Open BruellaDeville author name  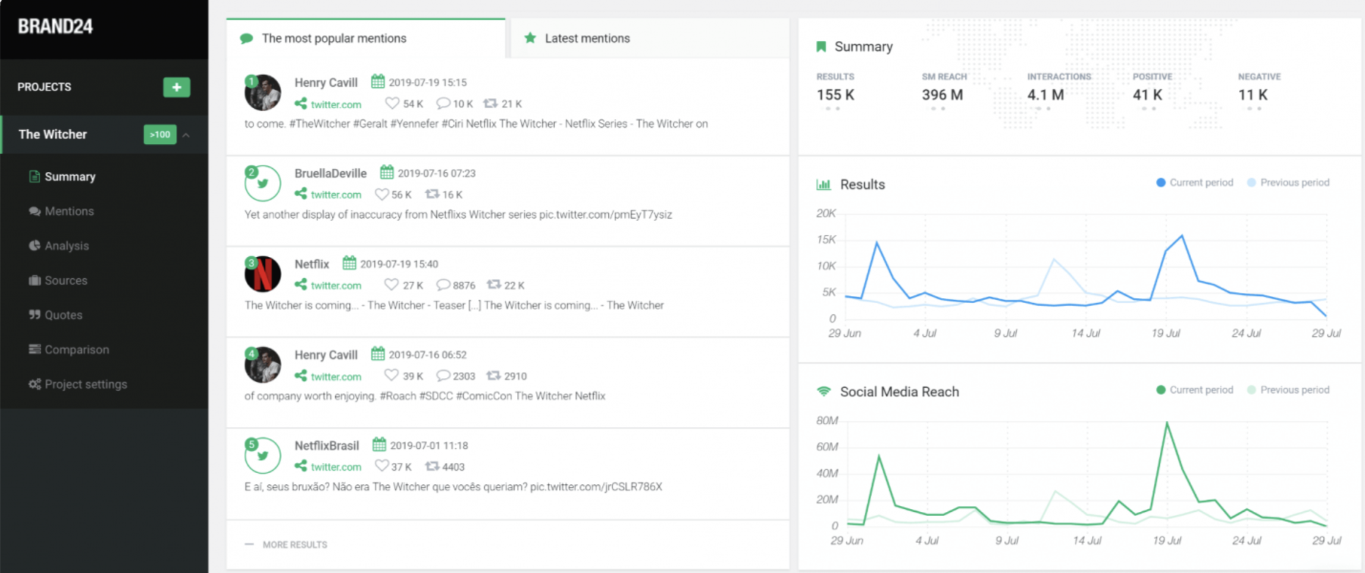point(330,173)
